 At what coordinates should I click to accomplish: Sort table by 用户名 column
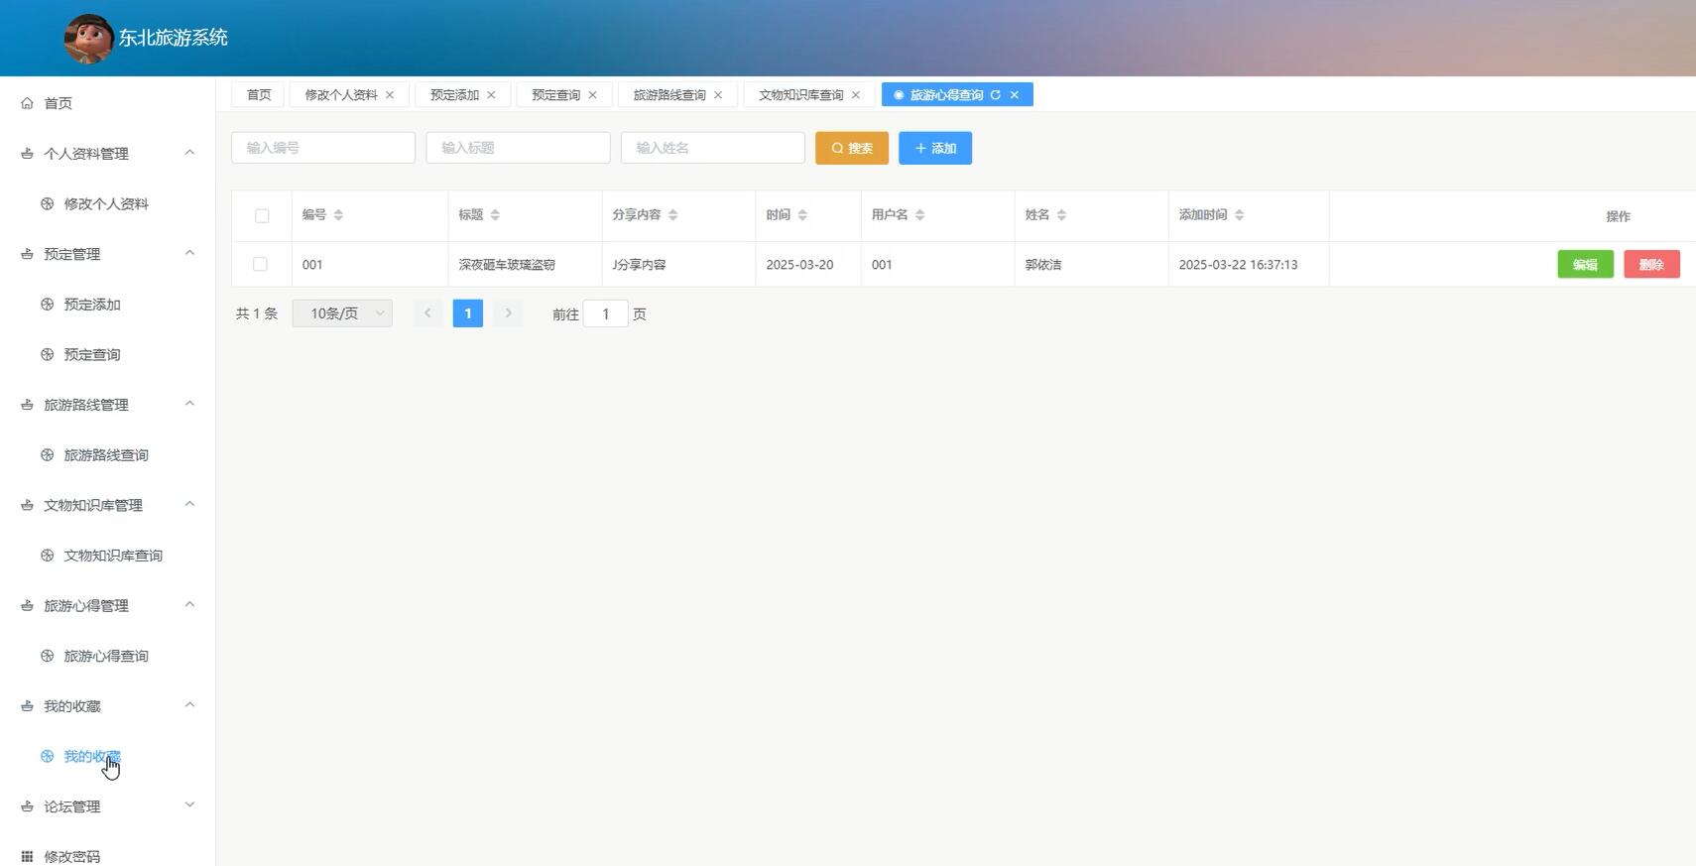(919, 215)
